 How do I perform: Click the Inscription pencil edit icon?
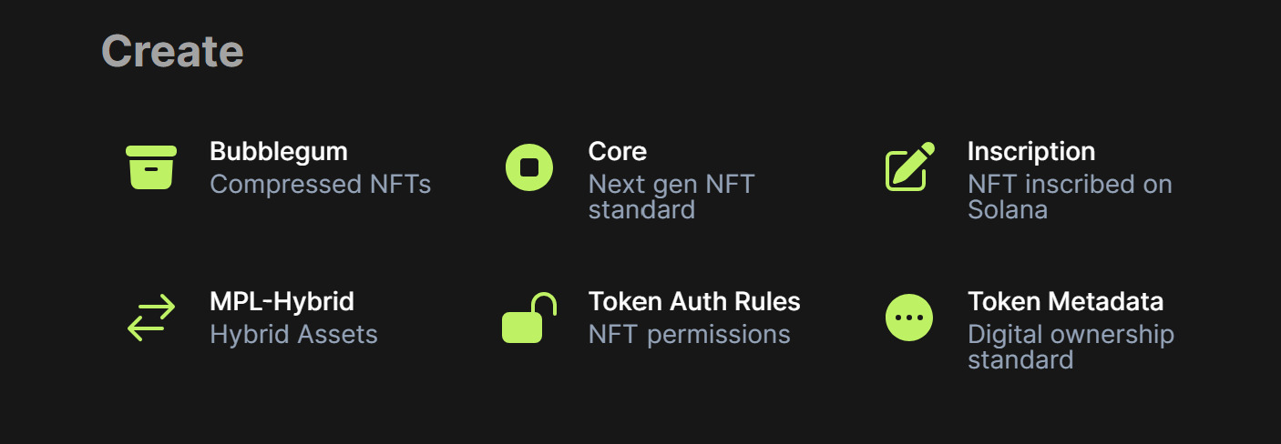coord(909,167)
